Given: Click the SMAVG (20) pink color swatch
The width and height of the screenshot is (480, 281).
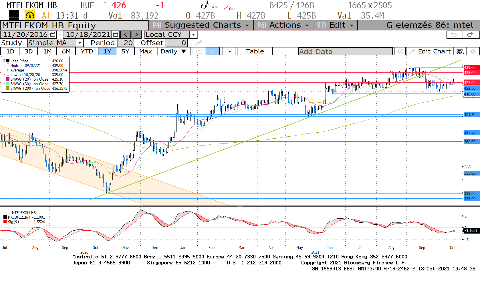Looking at the screenshot, I should tap(8, 79).
